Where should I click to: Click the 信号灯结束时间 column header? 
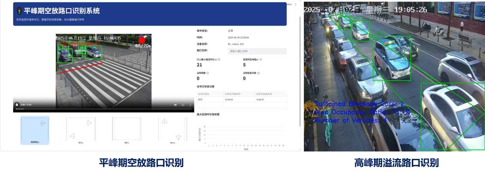coord(270,94)
